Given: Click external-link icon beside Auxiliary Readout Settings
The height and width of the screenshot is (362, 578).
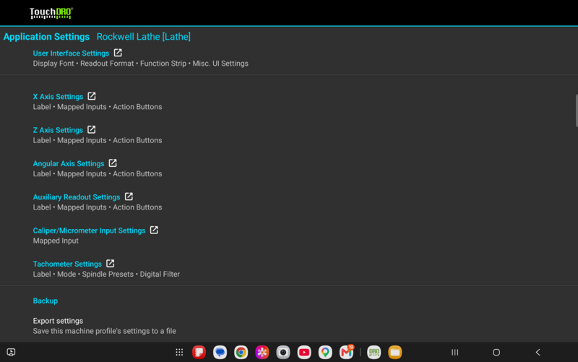Looking at the screenshot, I should tap(129, 197).
